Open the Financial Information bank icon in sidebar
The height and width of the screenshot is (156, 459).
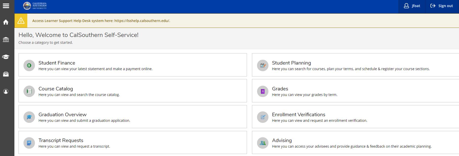coord(6,40)
